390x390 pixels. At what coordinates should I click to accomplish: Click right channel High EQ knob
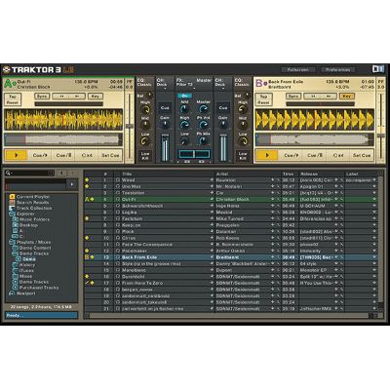coord(243,109)
